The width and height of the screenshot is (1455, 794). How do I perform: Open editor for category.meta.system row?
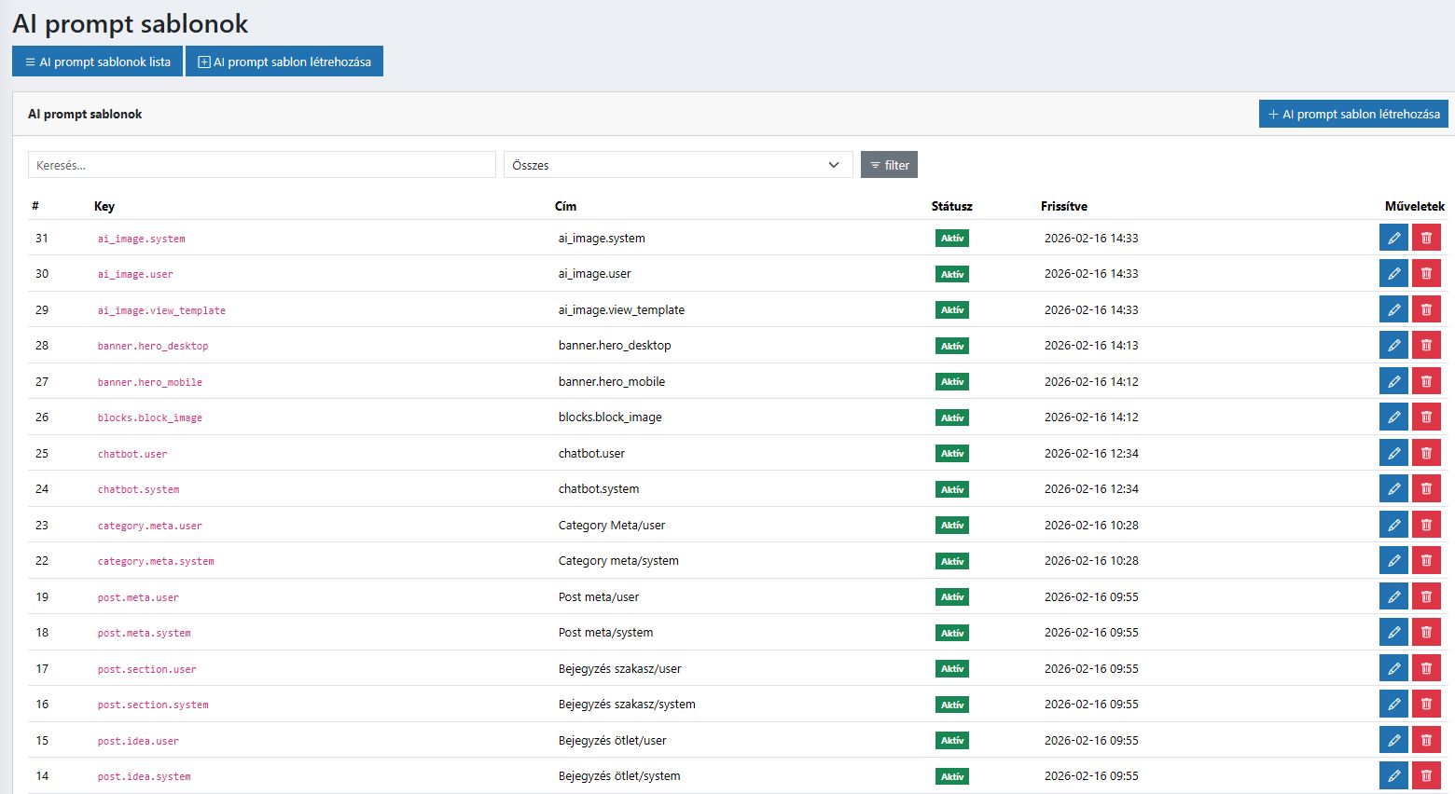pyautogui.click(x=1393, y=561)
